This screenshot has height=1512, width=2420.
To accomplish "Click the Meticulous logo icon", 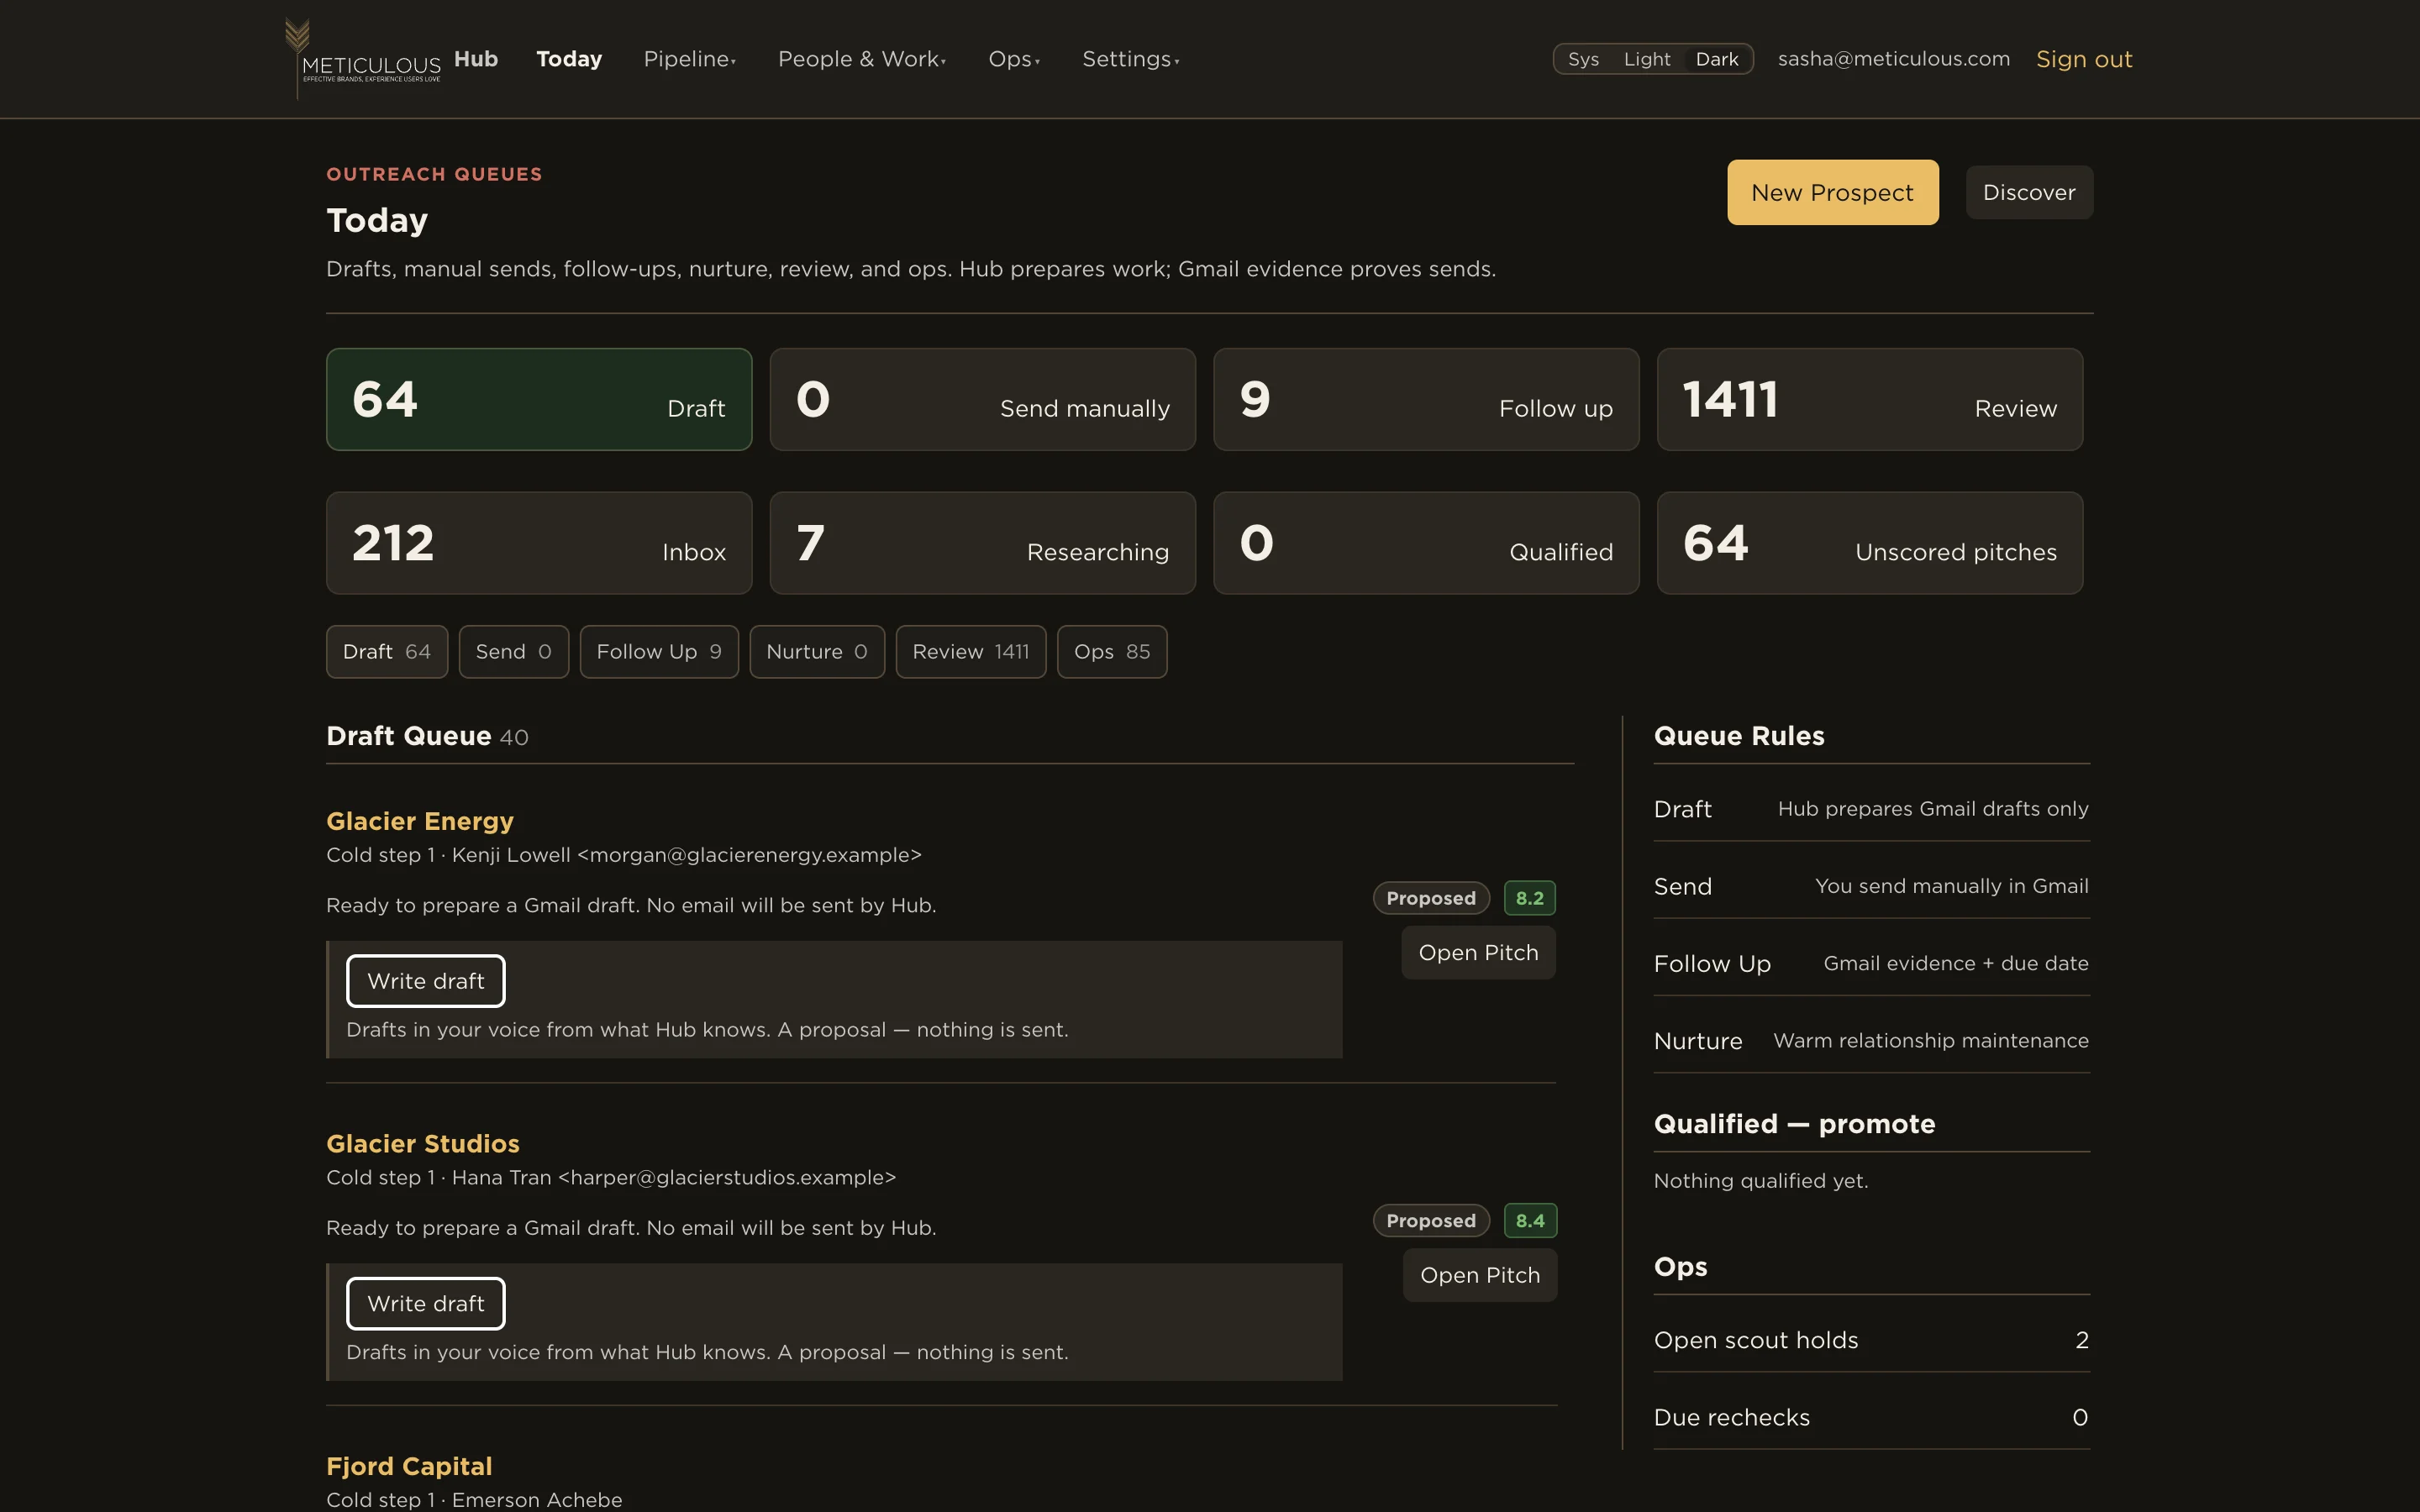I will pos(362,59).
